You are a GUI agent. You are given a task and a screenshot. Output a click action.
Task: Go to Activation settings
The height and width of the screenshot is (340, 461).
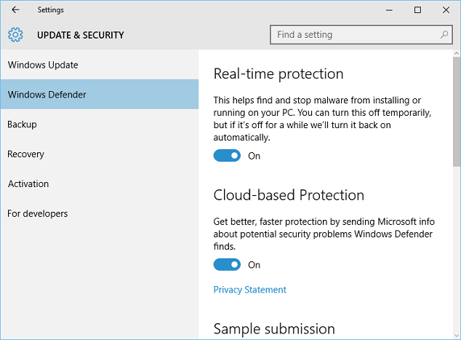coord(100,183)
